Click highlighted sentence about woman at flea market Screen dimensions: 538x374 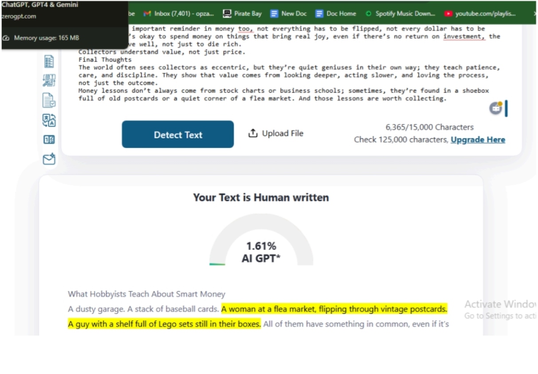[334, 309]
